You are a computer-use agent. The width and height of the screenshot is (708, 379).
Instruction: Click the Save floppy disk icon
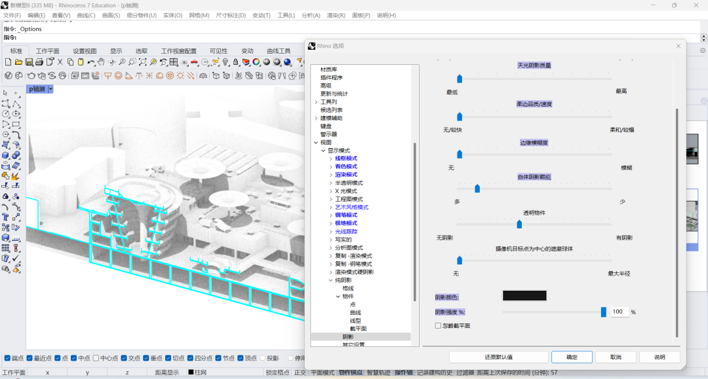coord(29,62)
